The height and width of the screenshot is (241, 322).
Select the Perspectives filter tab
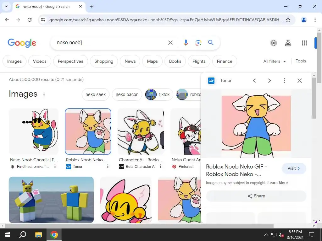coord(70,61)
